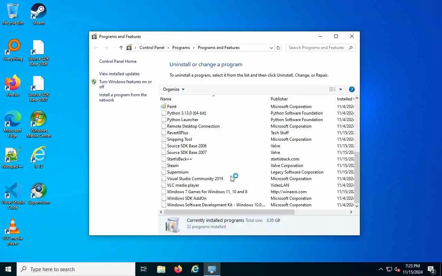The height and width of the screenshot is (276, 442).
Task: Sort the list by Name column header
Action: [x=213, y=99]
